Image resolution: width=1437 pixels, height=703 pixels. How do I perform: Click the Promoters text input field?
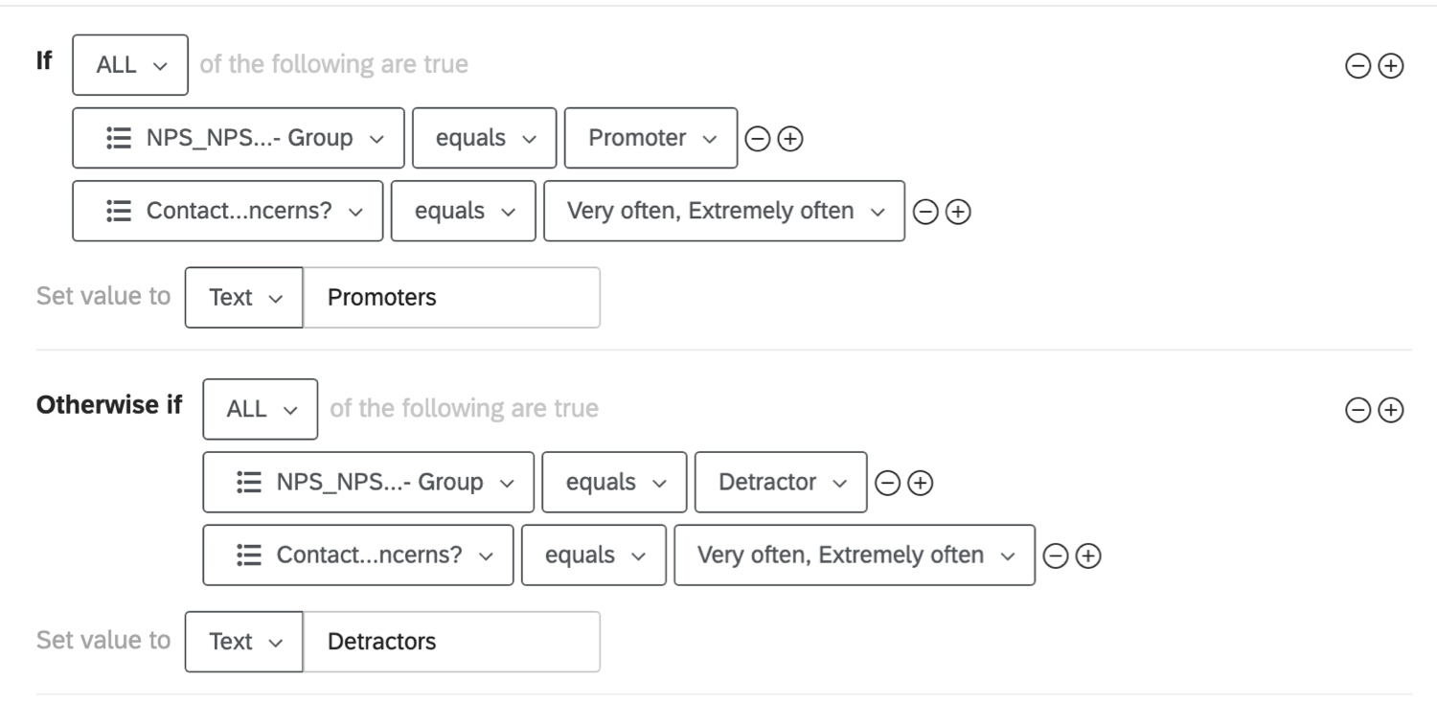[451, 298]
